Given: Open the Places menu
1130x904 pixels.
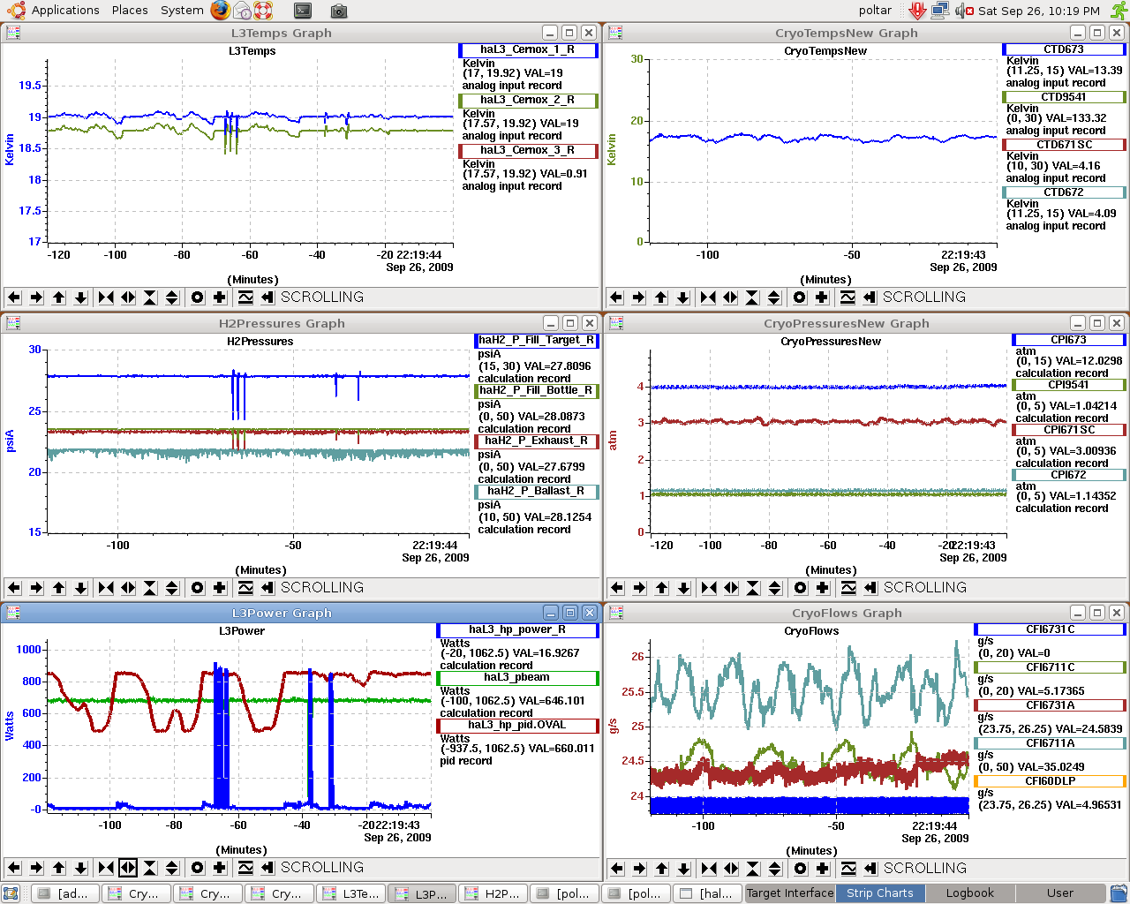Looking at the screenshot, I should coord(130,11).
